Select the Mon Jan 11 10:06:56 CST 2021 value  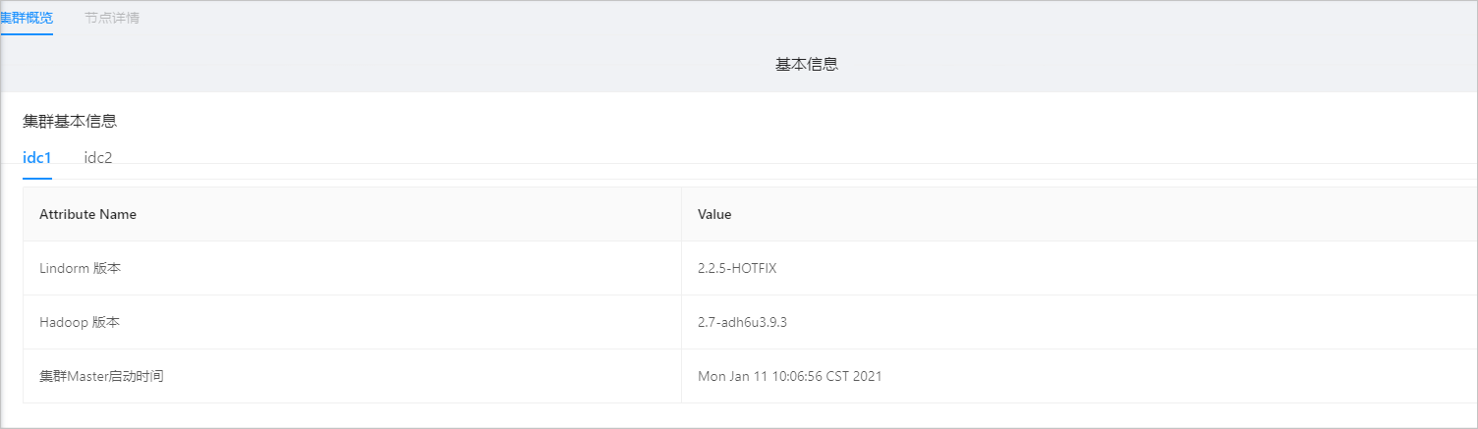coord(789,376)
